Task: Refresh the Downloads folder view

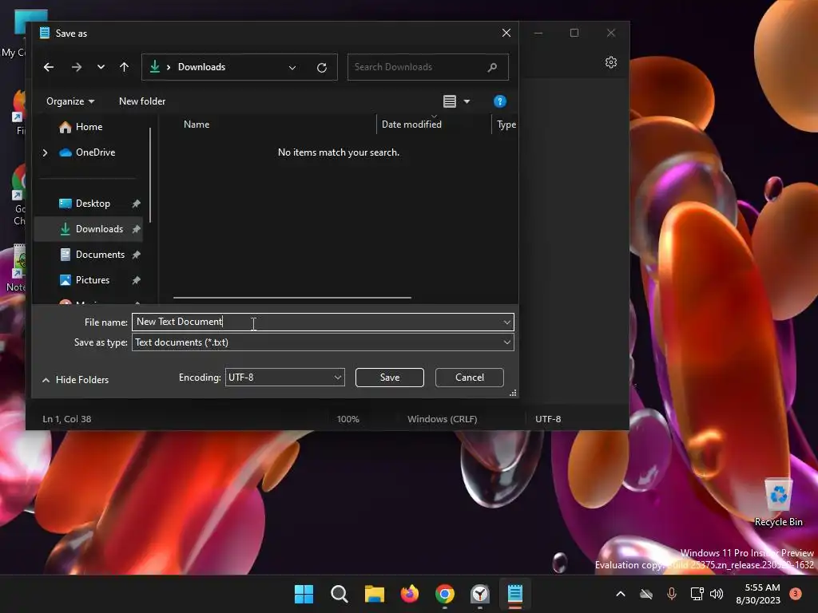Action: (x=322, y=67)
